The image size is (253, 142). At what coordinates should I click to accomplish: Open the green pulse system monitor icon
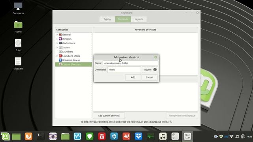click(151, 136)
